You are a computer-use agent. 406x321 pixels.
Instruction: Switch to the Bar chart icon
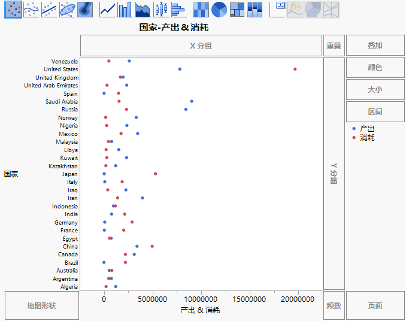tap(125, 9)
